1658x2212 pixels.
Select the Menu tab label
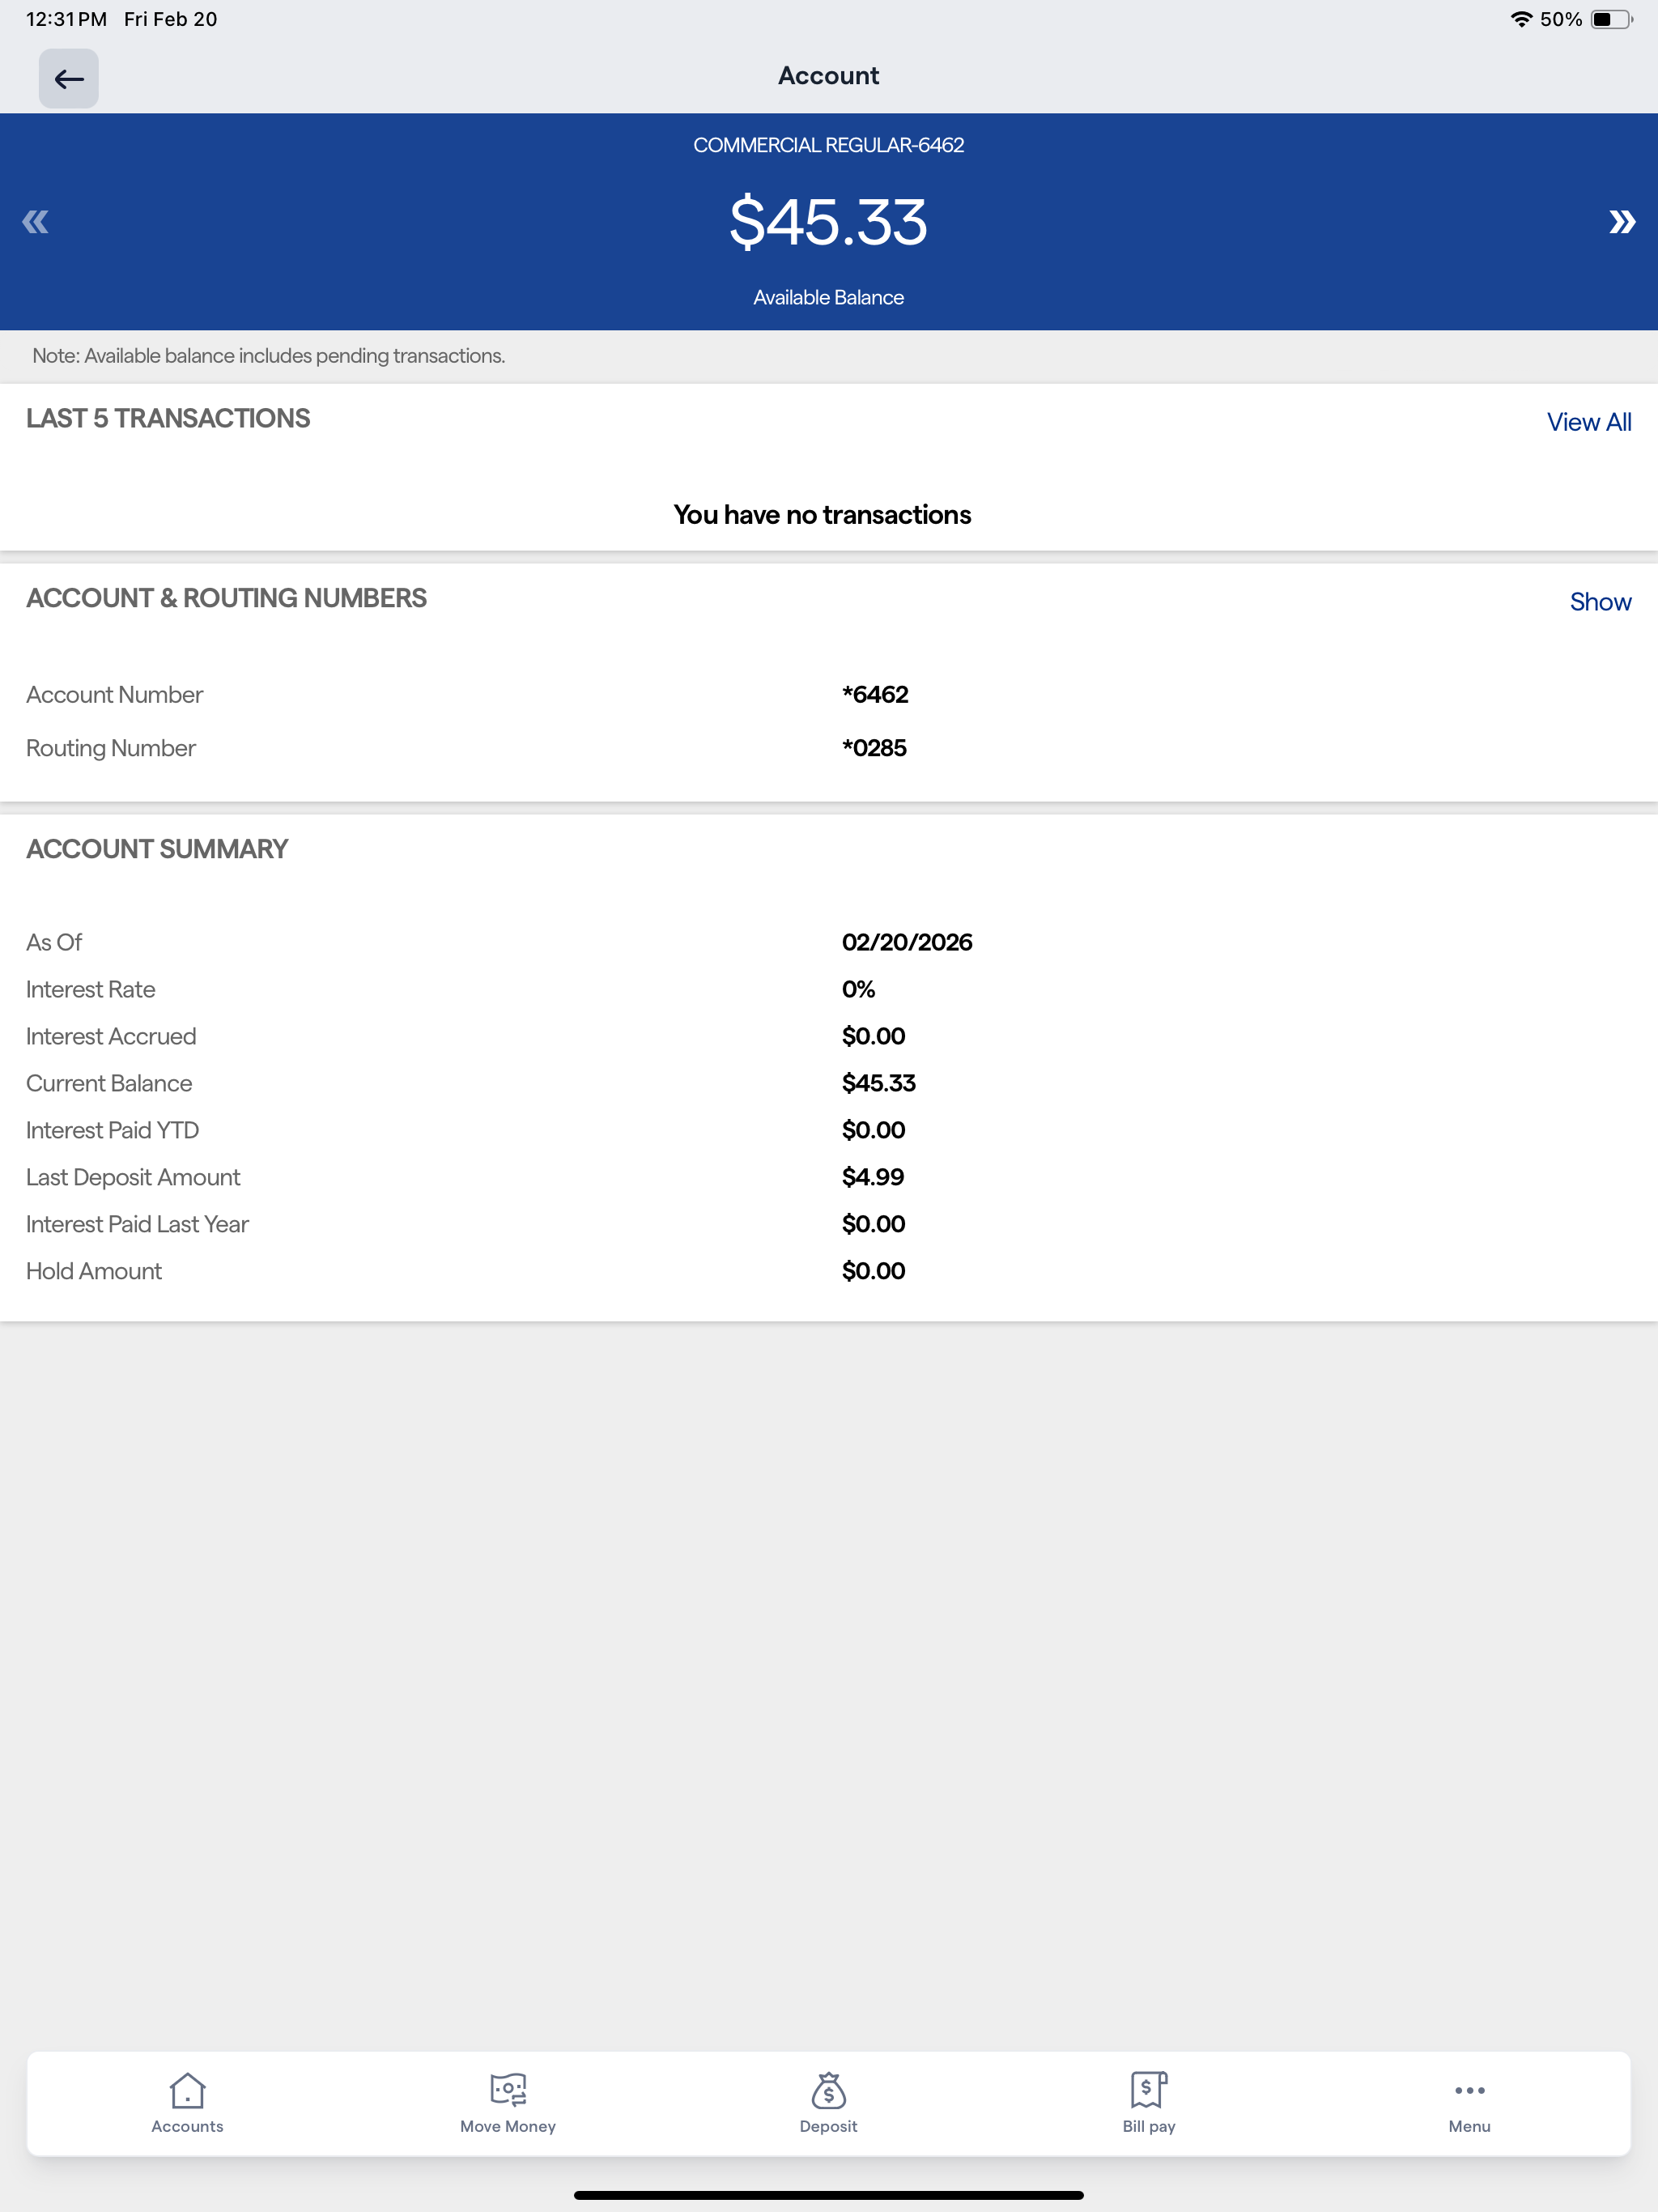pyautogui.click(x=1469, y=2126)
